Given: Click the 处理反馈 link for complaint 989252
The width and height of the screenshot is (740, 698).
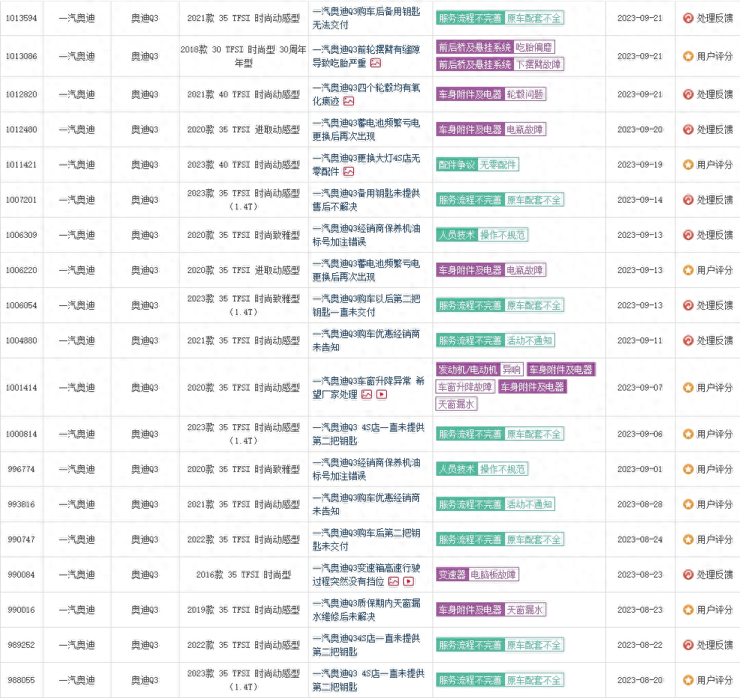Looking at the screenshot, I should pyautogui.click(x=715, y=645).
